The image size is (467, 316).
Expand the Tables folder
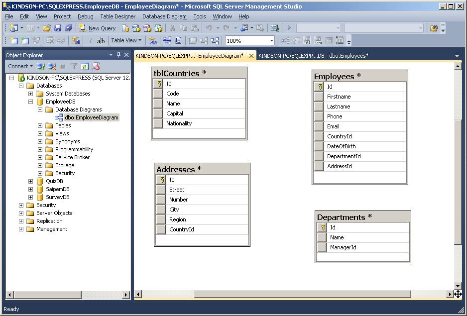coord(40,126)
